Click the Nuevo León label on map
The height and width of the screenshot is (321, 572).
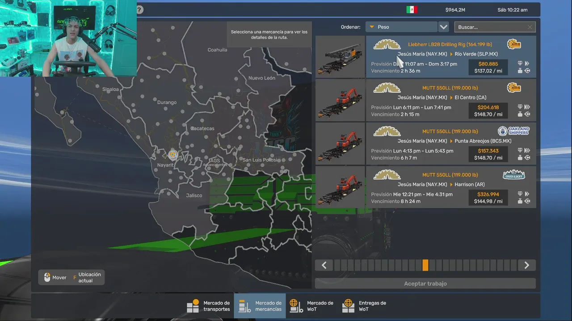coord(262,78)
